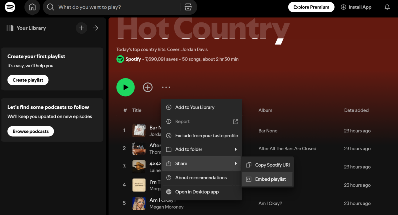This screenshot has height=215, width=398.
Task: Save playlist with the add circle icon
Action: click(148, 87)
